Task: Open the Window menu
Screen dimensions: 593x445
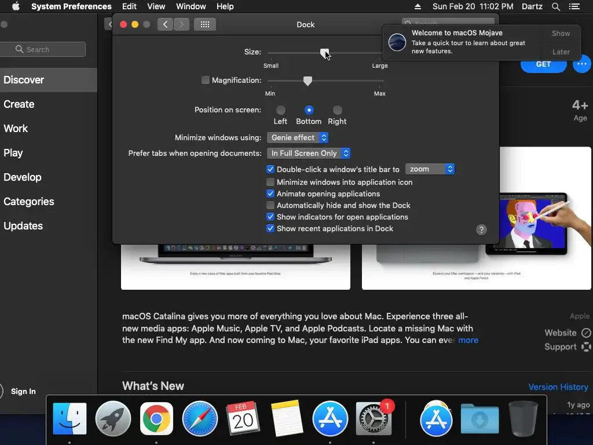Action: pos(191,6)
